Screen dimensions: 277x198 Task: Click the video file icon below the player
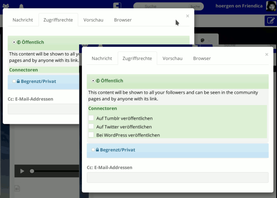[x=17, y=188]
